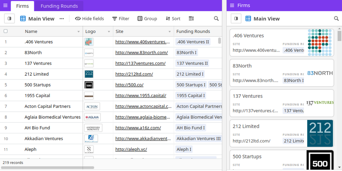342x171 pixels.
Task: Follow link http://500.co/
Action: 129,85
